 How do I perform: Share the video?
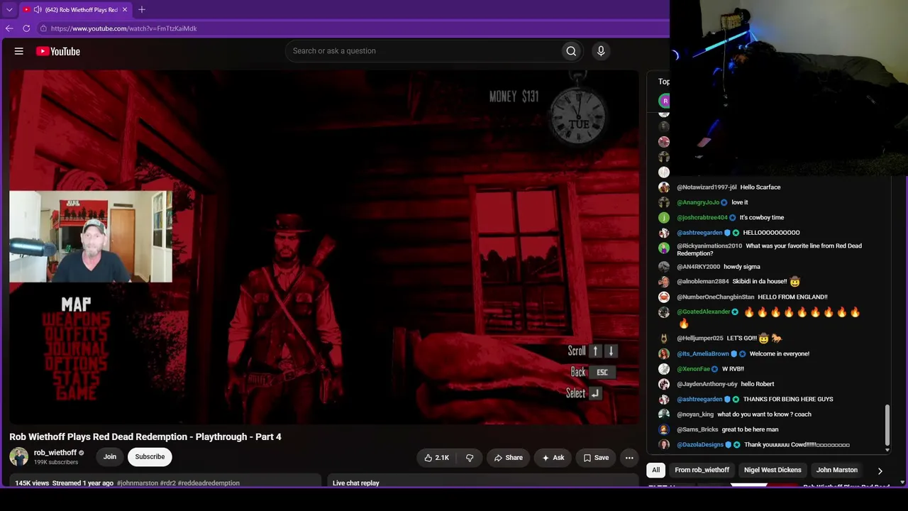pyautogui.click(x=509, y=458)
